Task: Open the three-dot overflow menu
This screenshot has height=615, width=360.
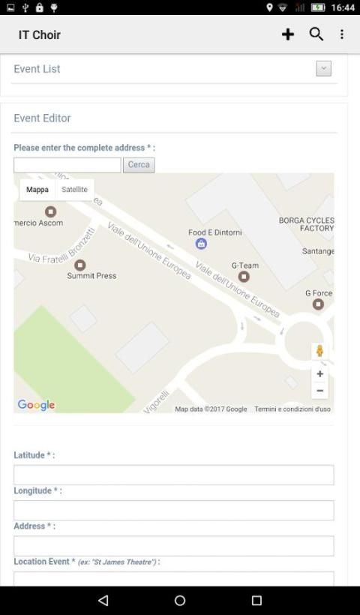Action: tap(342, 34)
